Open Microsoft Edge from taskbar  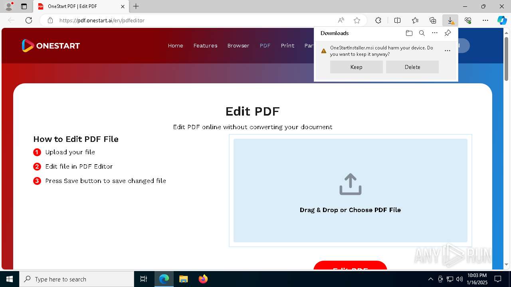point(164,279)
